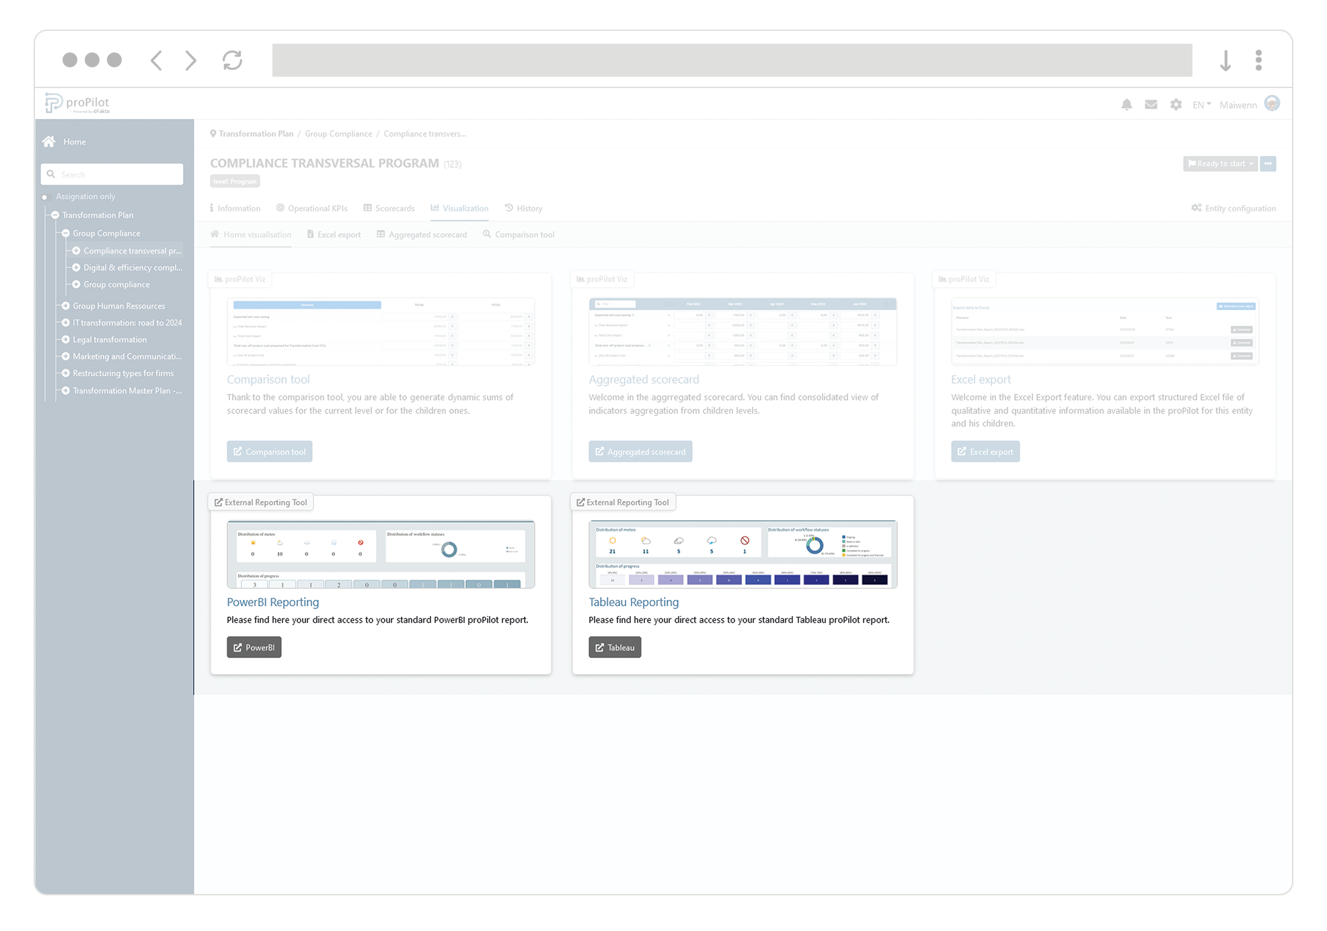Screen dimensions: 1327x931
Task: Open the messages envelope icon
Action: tap(1151, 104)
